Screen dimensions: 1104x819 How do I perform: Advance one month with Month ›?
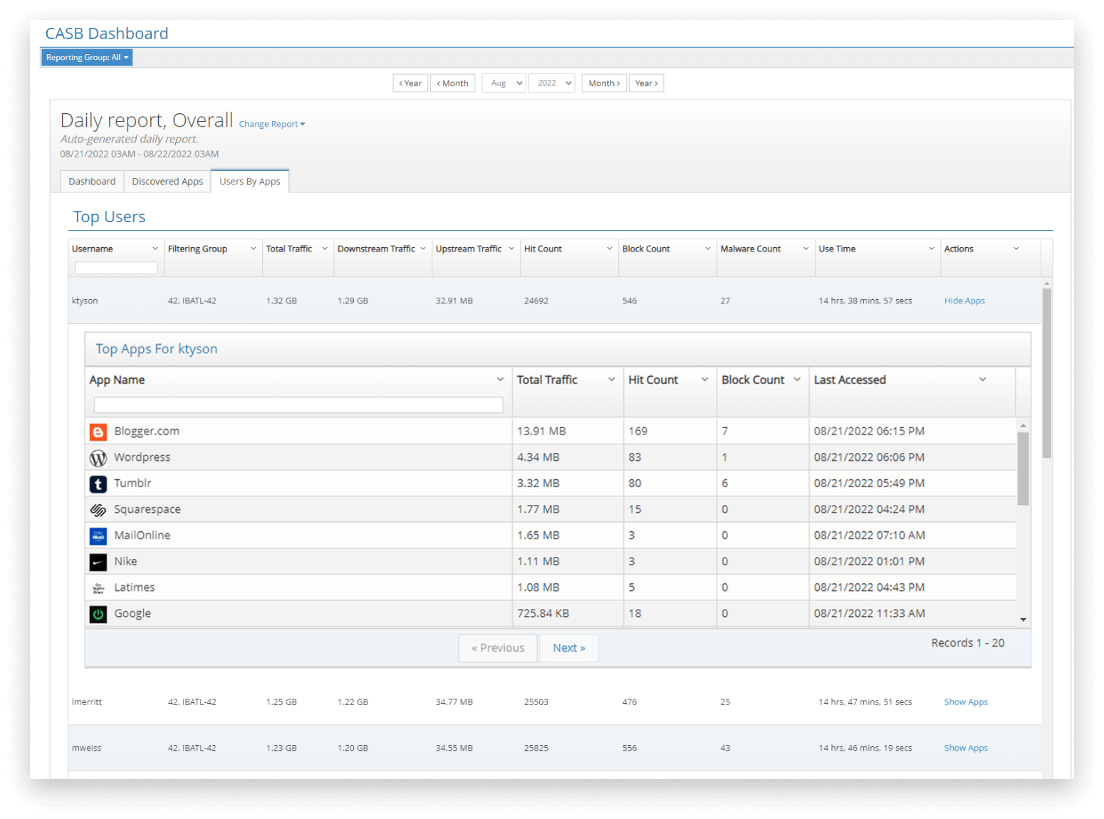coord(604,83)
